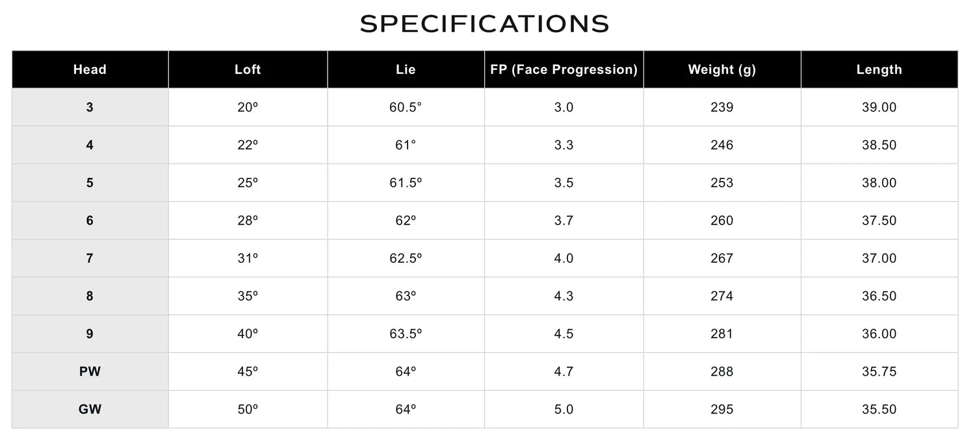
Task: Click the Weight (g) column header
Action: 722,69
